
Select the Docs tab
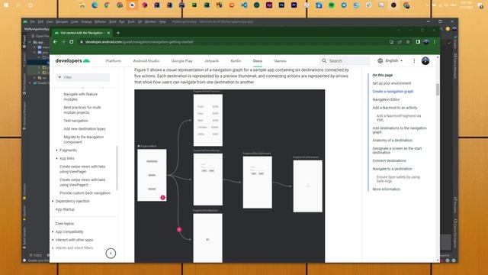[x=258, y=61]
